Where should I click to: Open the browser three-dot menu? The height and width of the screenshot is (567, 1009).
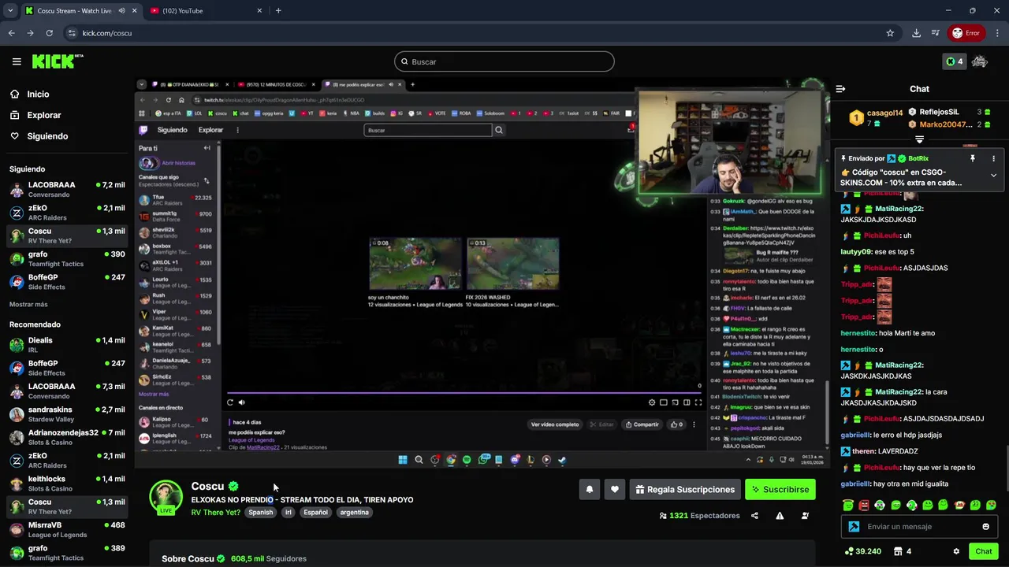coord(997,33)
